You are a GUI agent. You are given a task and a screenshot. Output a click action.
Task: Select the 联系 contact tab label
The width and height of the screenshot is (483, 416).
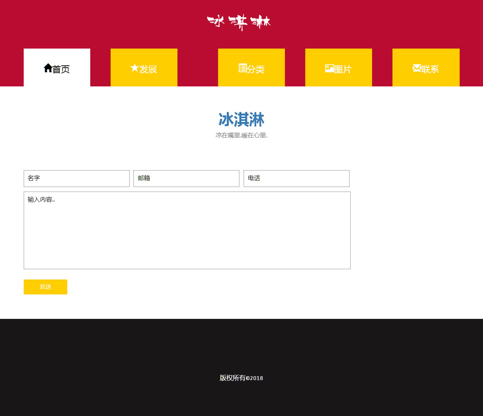430,69
